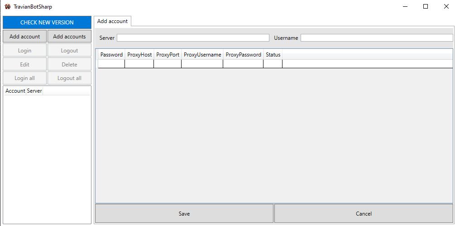Click the Status column header
The width and height of the screenshot is (455, 226).
[x=273, y=55]
